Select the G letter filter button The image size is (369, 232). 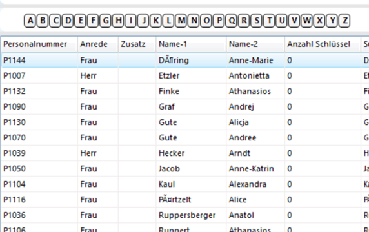(x=105, y=21)
